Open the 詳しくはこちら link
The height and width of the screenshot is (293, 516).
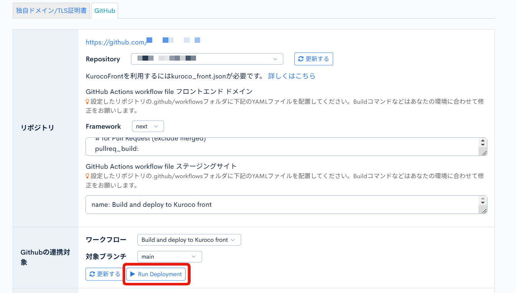(x=291, y=76)
